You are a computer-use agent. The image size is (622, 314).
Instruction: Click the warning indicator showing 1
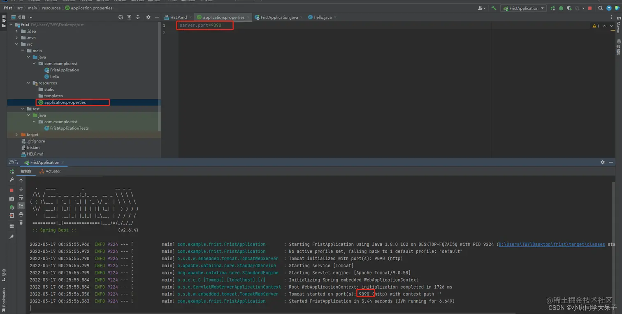coord(596,26)
